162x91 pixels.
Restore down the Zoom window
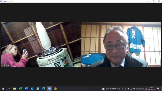(x=154, y=1)
